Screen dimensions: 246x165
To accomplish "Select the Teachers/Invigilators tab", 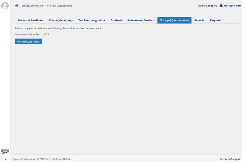I will pyautogui.click(x=91, y=20).
